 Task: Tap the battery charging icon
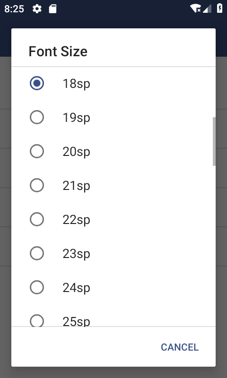coord(219,8)
